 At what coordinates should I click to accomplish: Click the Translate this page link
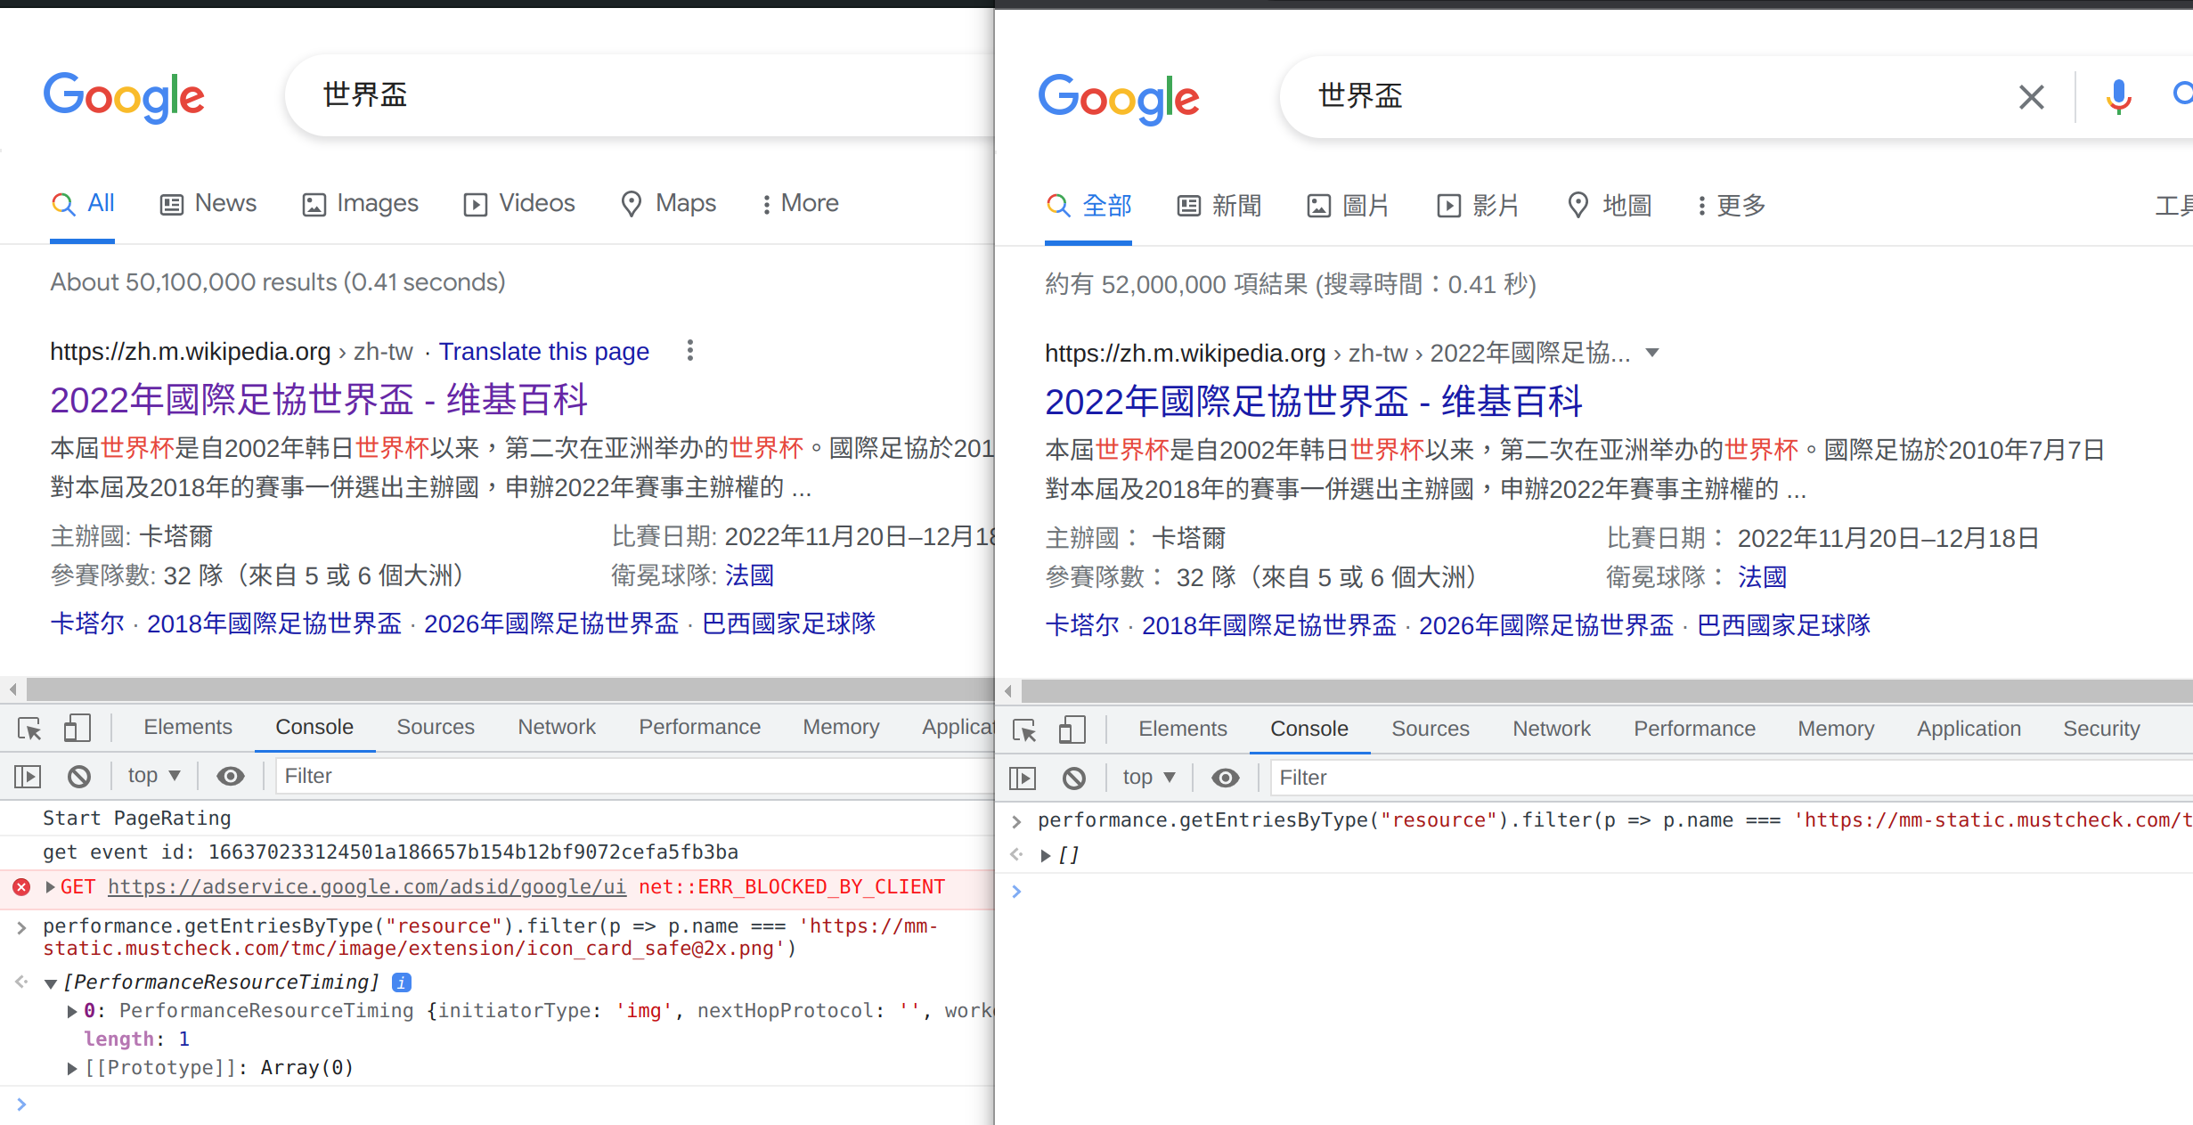(543, 352)
